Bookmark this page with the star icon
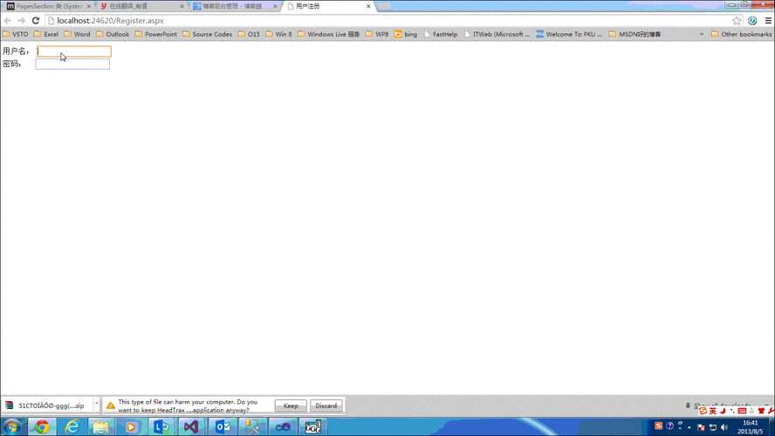Image resolution: width=775 pixels, height=436 pixels. 737,21
